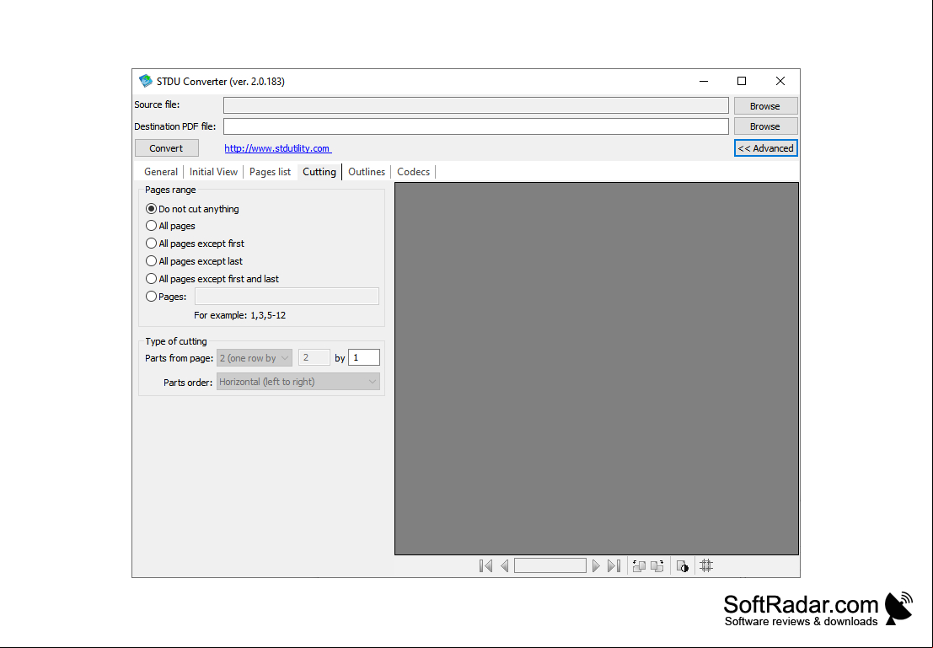The height and width of the screenshot is (648, 933).
Task: Rotate preview page clockwise
Action: 657,566
